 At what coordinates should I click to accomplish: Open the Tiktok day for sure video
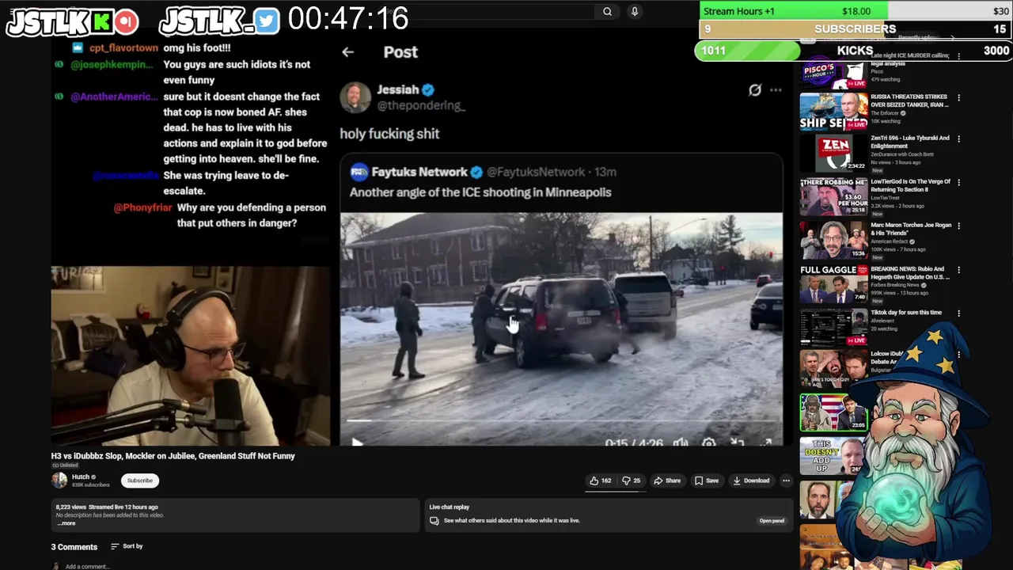click(x=833, y=328)
